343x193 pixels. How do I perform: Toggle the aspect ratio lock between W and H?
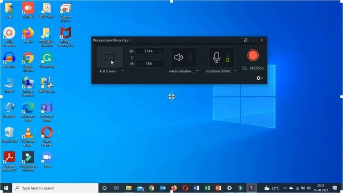(x=132, y=57)
